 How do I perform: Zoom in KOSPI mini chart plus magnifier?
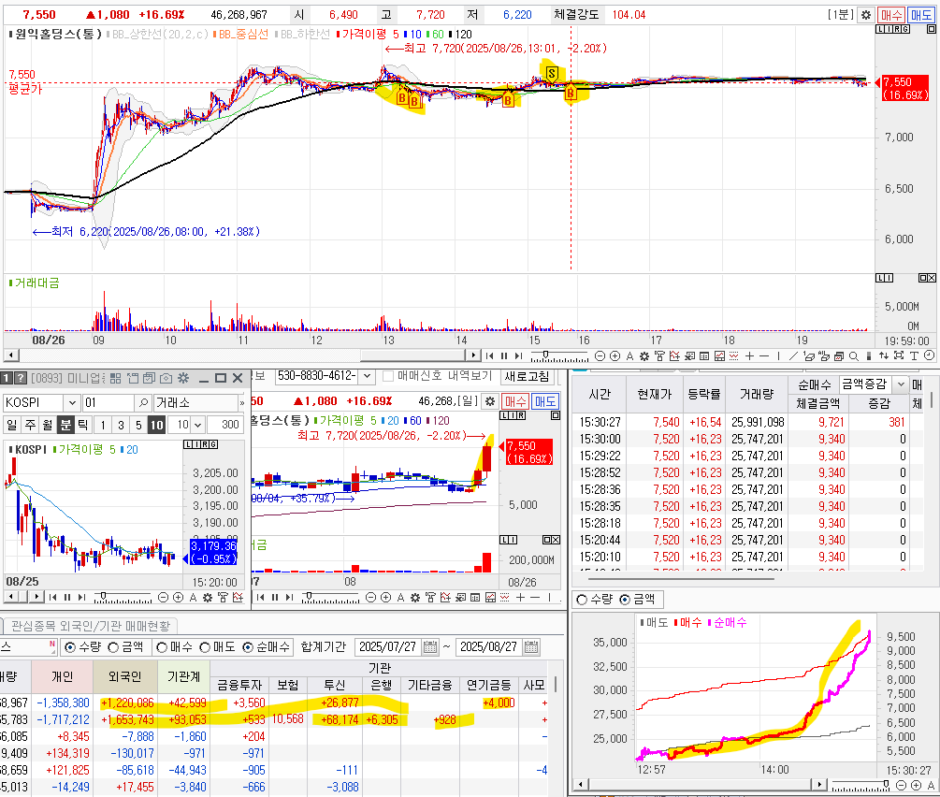pyautogui.click(x=178, y=598)
